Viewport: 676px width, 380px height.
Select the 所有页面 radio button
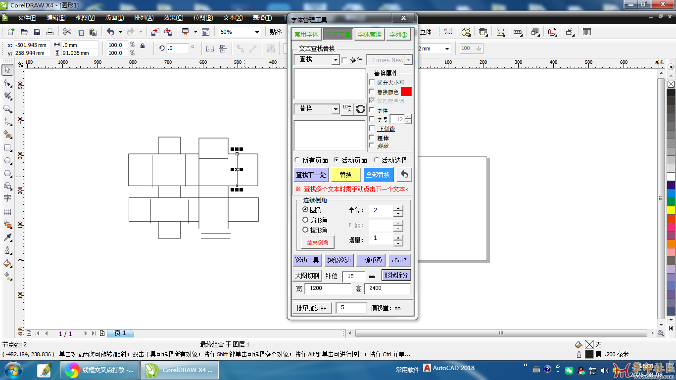coord(297,160)
